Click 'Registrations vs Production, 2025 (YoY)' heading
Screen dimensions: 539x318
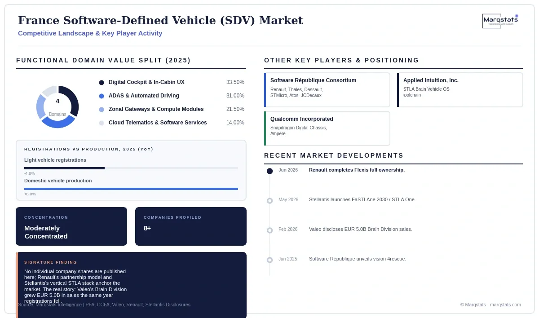(x=88, y=149)
